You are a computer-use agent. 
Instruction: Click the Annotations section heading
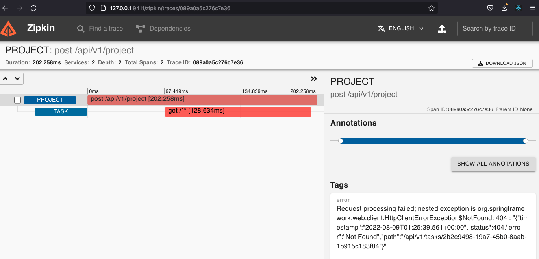pyautogui.click(x=353, y=123)
